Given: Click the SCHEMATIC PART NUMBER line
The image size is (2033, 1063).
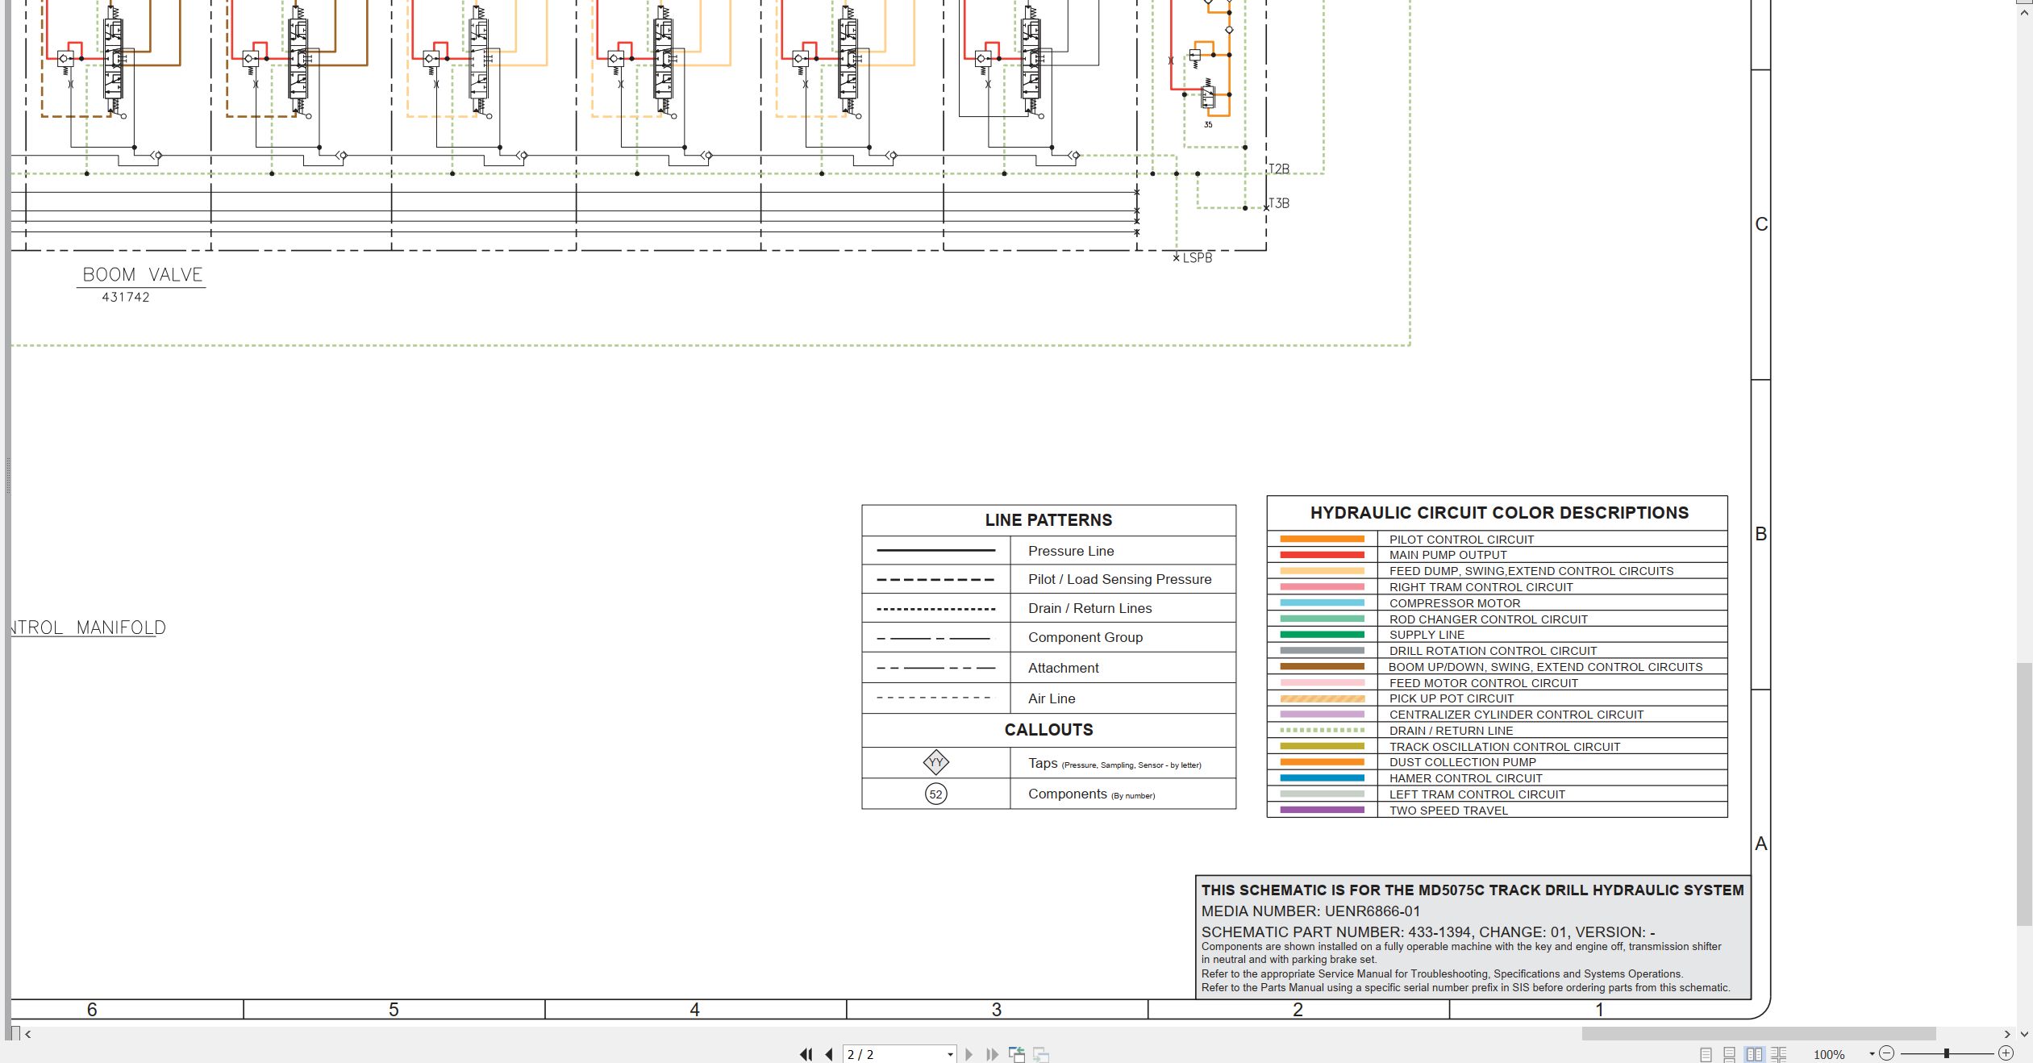Looking at the screenshot, I should click(x=1428, y=932).
